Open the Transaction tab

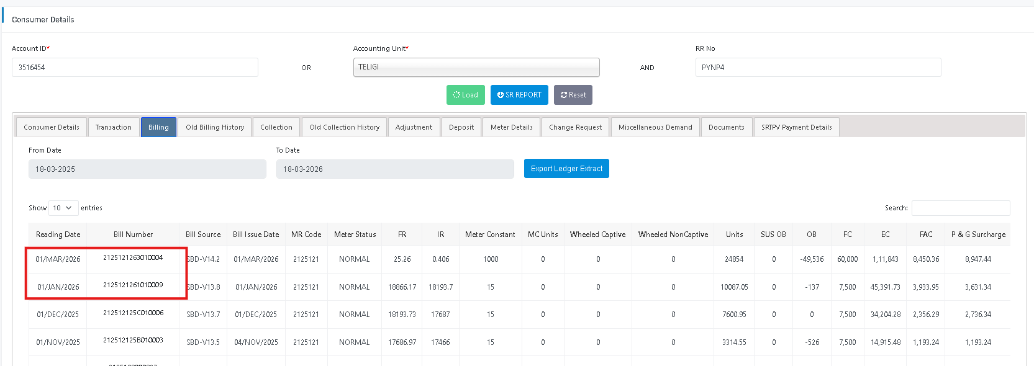point(114,127)
